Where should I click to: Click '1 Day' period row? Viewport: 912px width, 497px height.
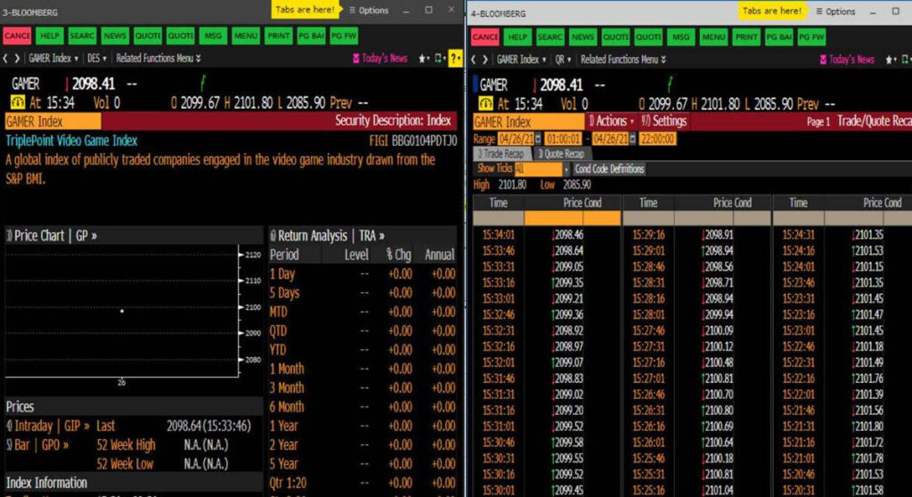tap(362, 273)
